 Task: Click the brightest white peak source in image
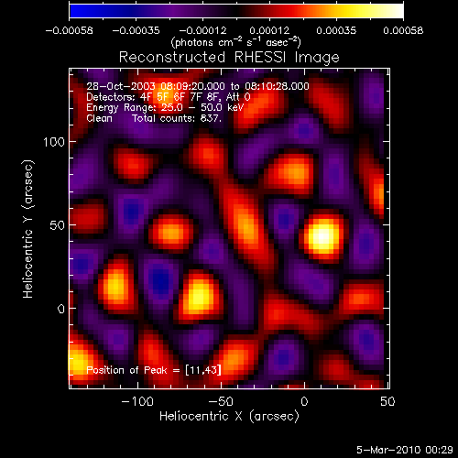[323, 236]
